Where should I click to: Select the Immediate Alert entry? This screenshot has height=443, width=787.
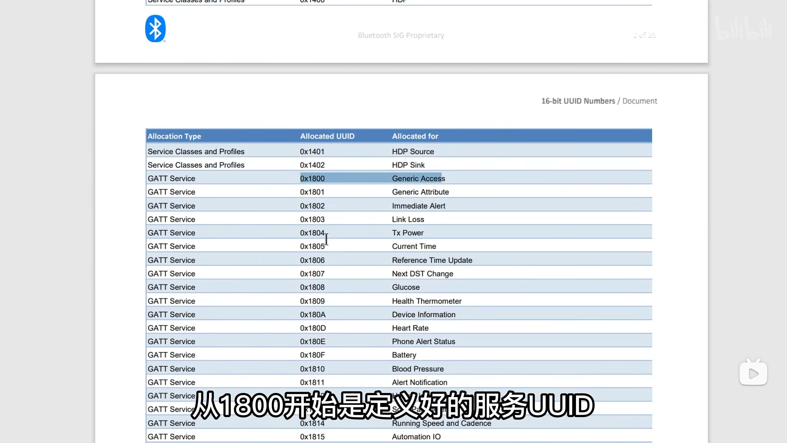pos(418,206)
